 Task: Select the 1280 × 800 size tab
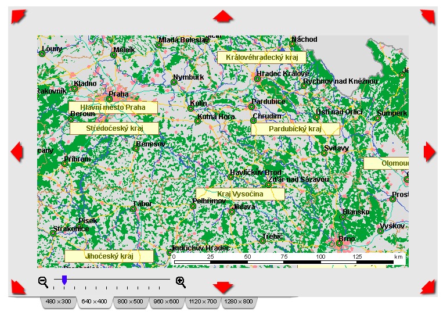239,302
